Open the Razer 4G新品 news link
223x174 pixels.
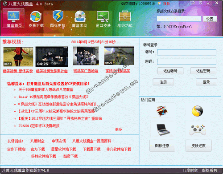54,97
